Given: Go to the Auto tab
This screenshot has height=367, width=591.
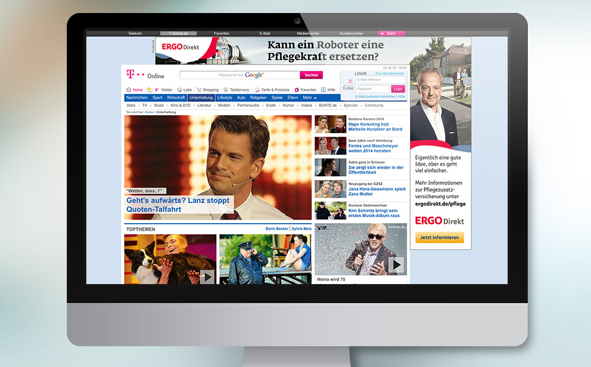Looking at the screenshot, I should 241,98.
